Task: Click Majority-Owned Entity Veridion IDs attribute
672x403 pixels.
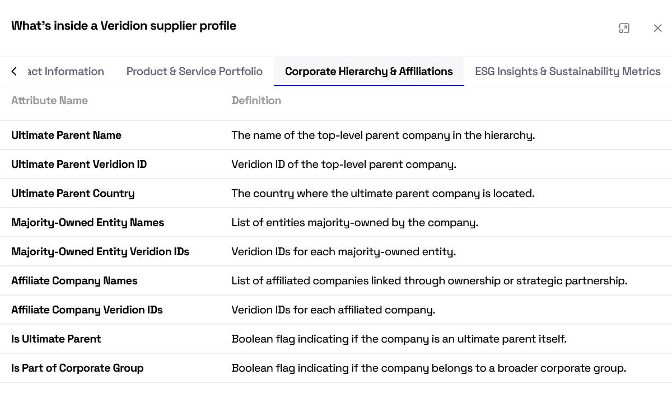Action: point(100,251)
